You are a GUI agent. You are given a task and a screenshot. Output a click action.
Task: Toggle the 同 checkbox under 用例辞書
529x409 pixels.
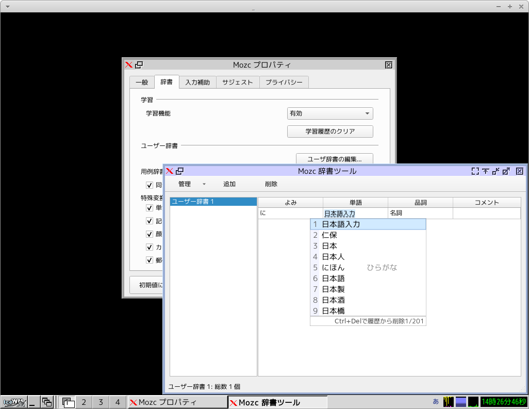click(150, 185)
